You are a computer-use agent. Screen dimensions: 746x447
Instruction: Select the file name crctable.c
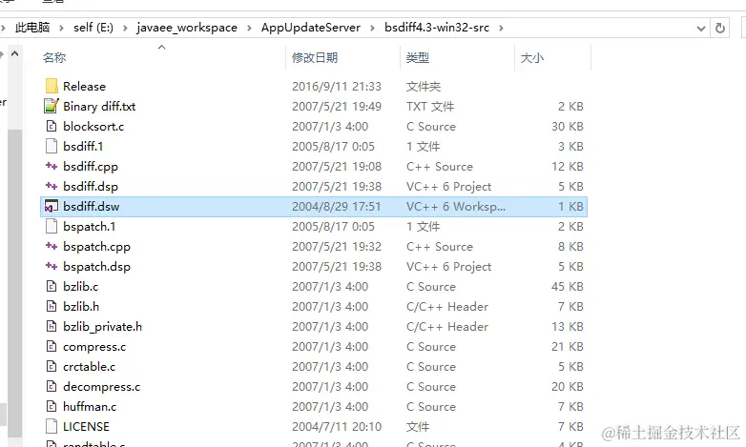pos(89,366)
